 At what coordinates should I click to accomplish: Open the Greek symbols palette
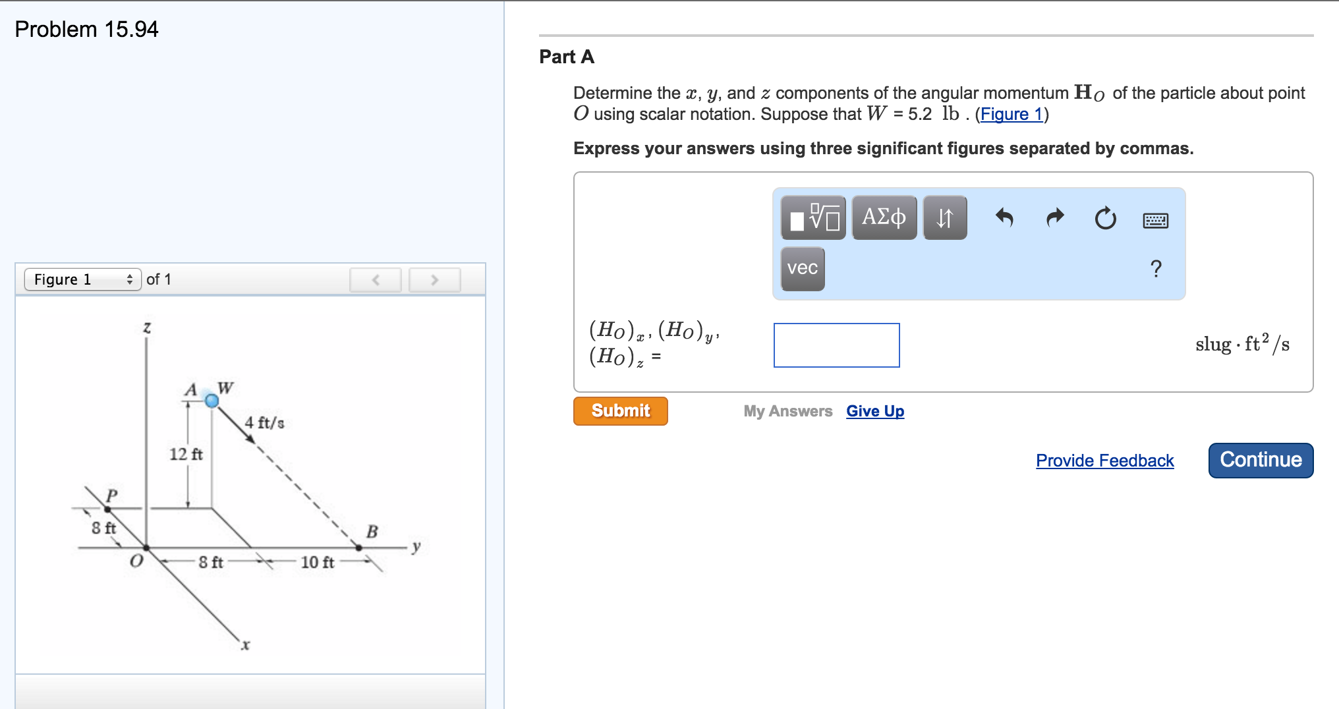pyautogui.click(x=884, y=217)
